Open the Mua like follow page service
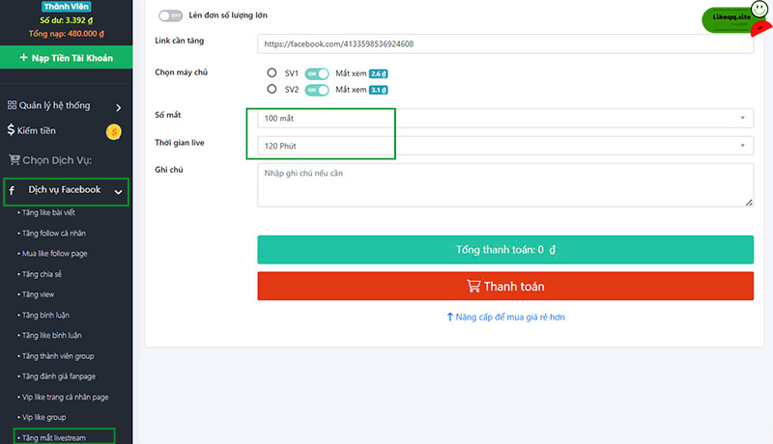 55,254
